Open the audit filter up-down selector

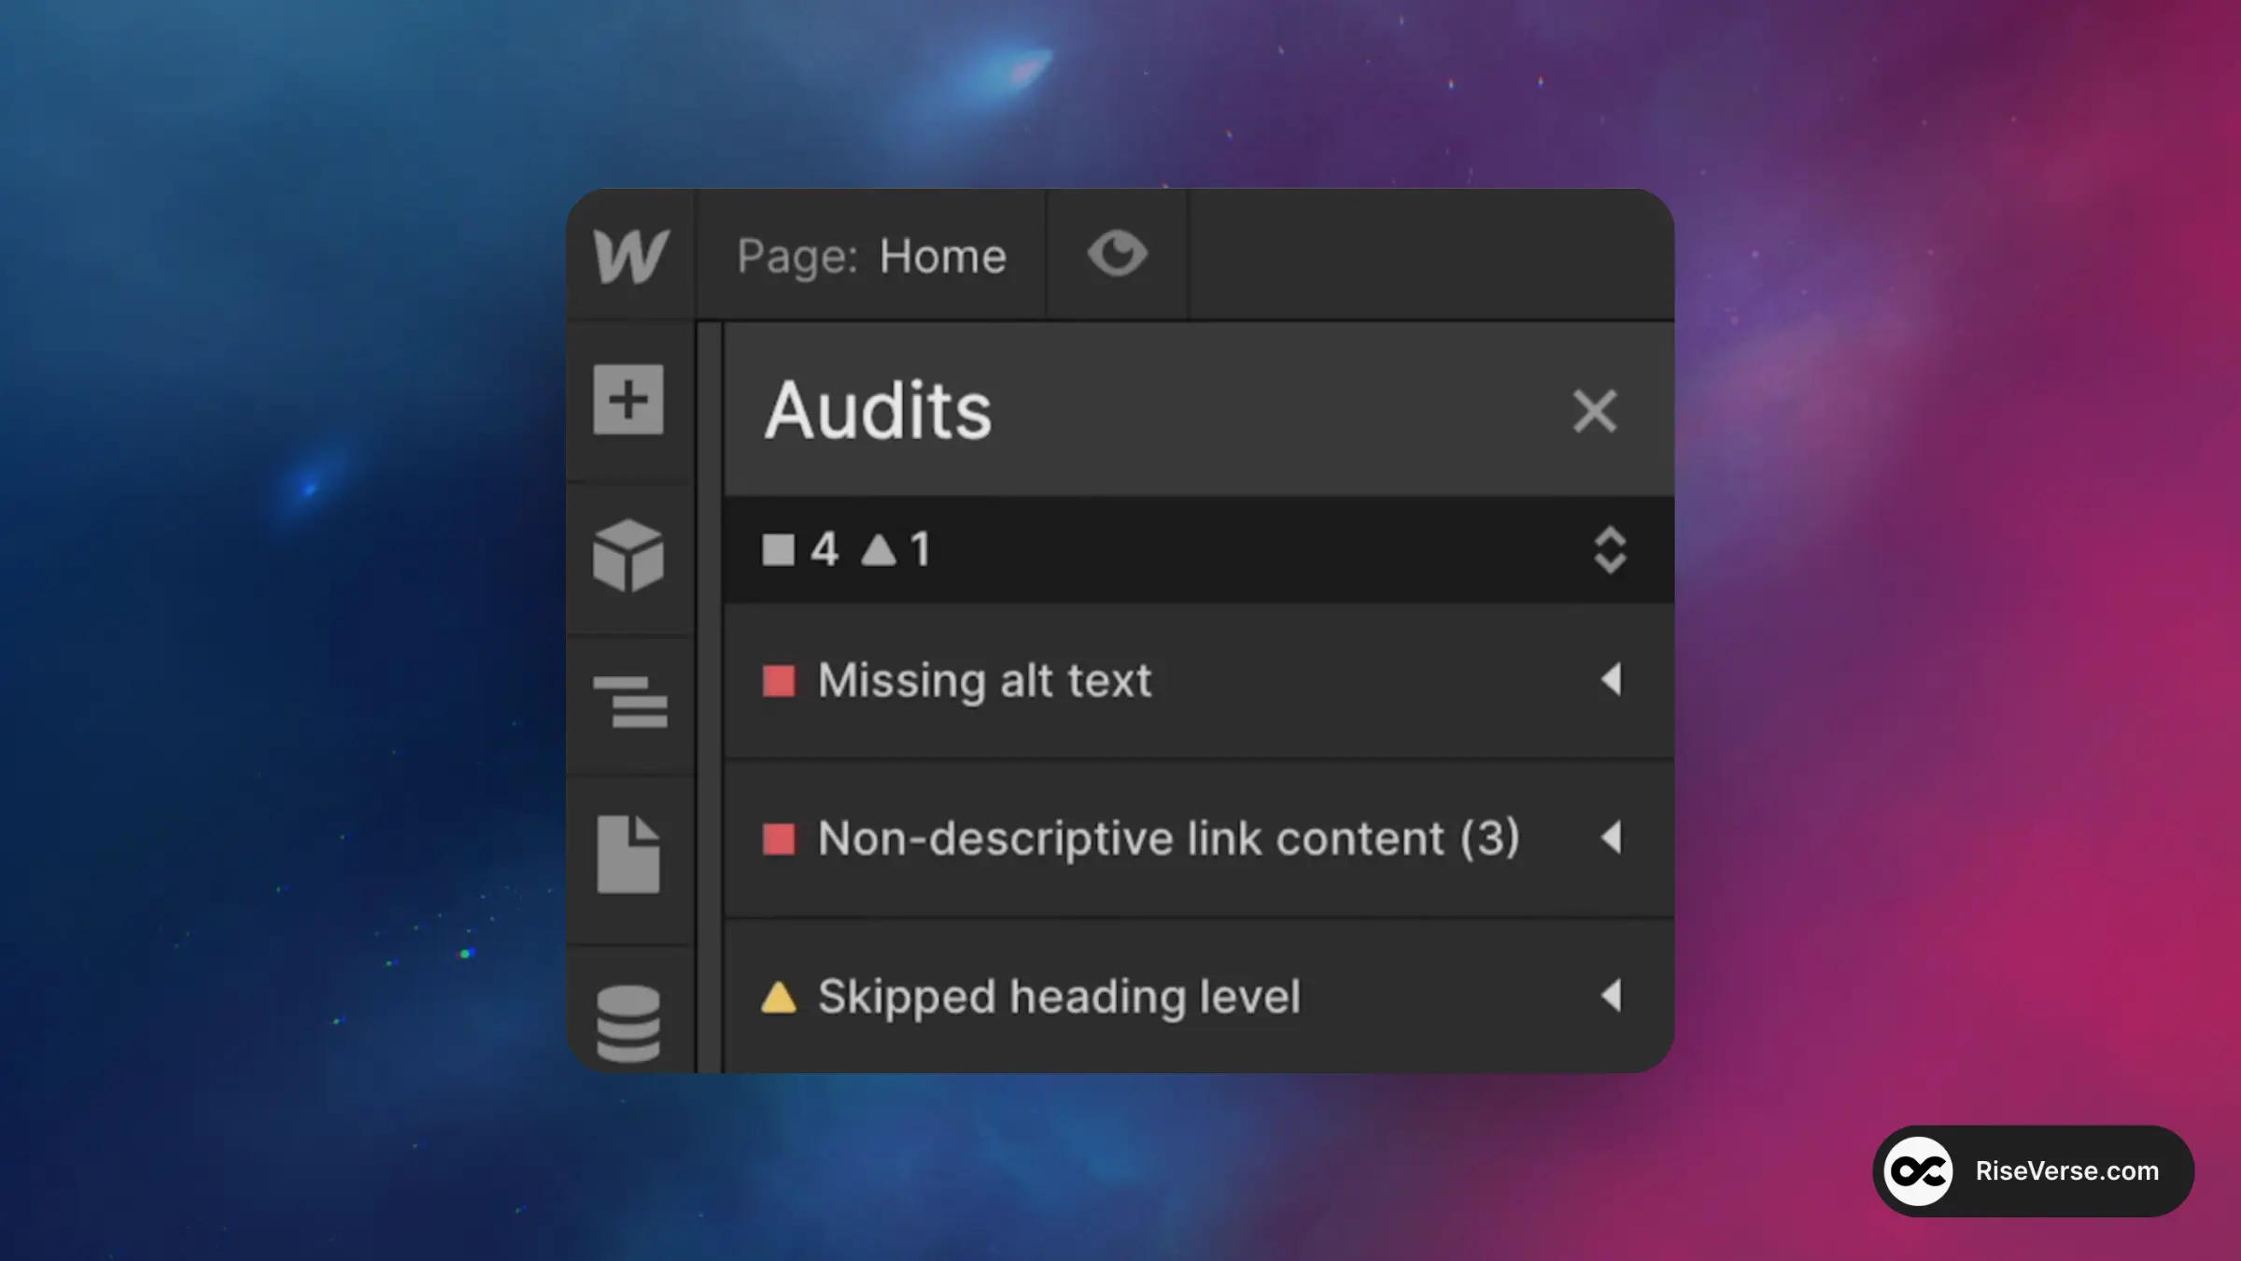click(x=1609, y=549)
